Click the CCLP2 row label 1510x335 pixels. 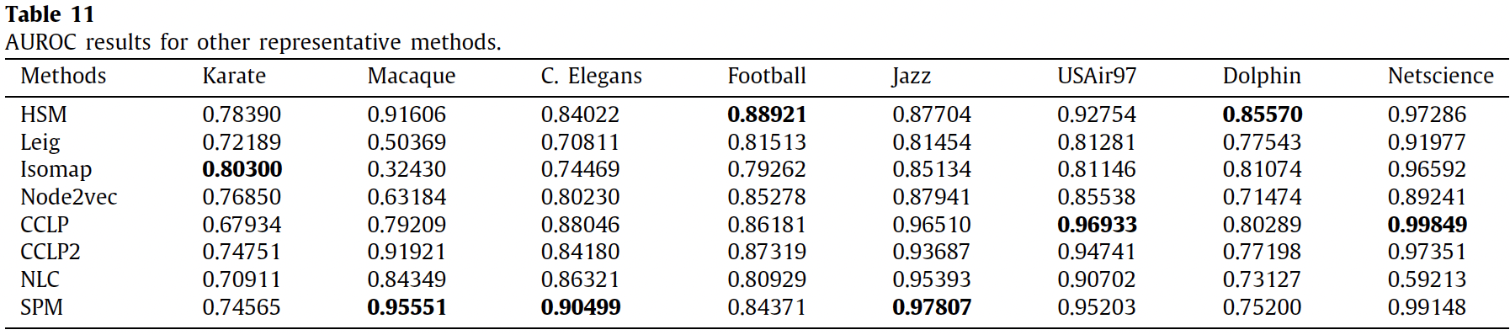[x=51, y=252]
